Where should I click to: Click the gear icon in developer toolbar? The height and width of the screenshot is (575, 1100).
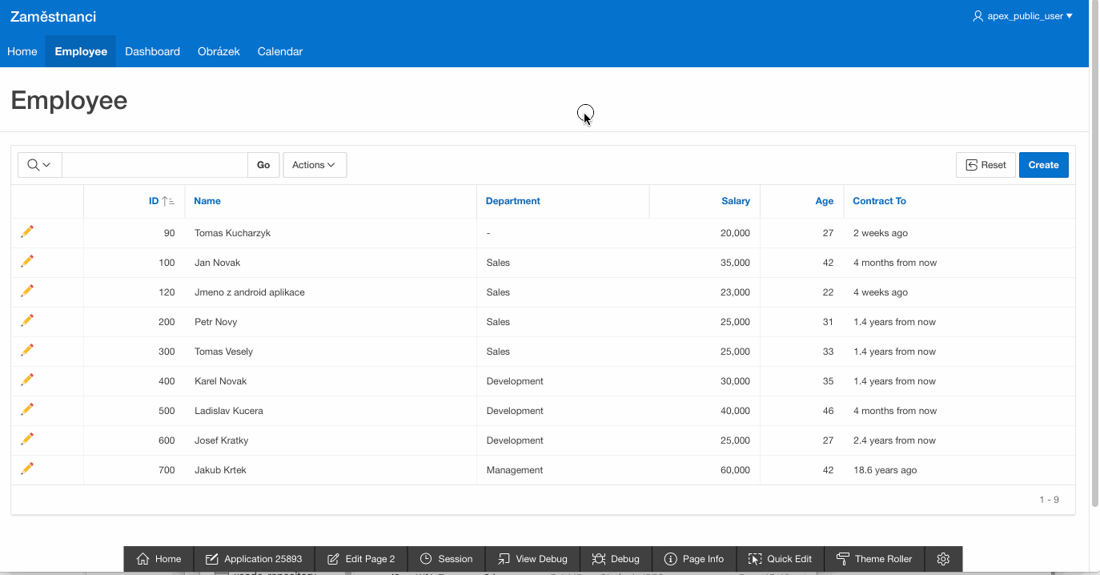(x=943, y=559)
